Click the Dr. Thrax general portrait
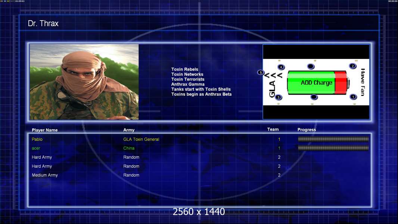 click(84, 82)
